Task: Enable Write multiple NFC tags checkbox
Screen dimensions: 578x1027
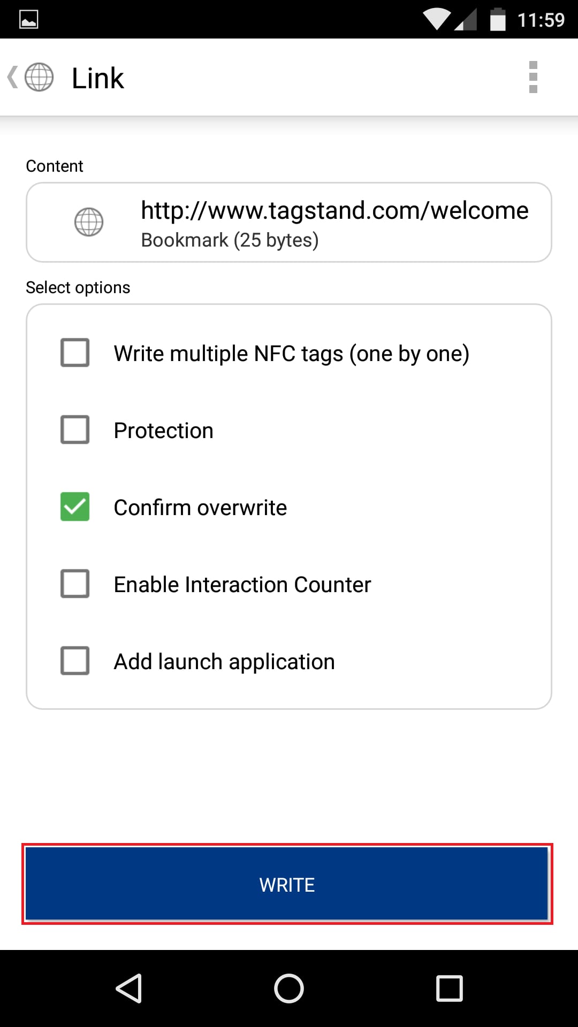Action: pyautogui.click(x=75, y=352)
